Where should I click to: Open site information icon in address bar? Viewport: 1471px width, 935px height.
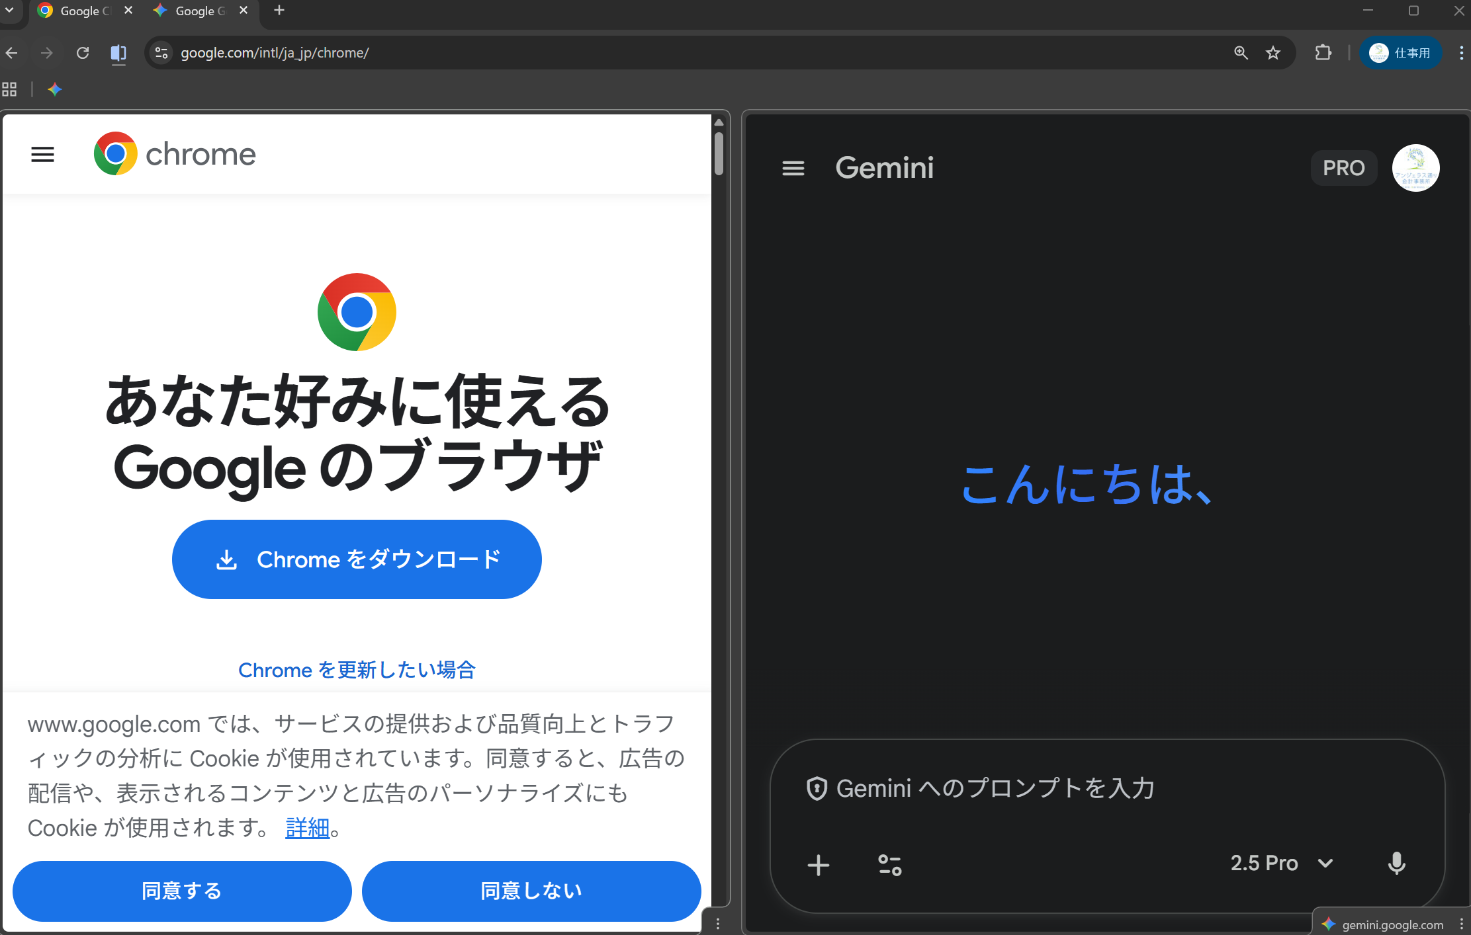[x=161, y=53]
